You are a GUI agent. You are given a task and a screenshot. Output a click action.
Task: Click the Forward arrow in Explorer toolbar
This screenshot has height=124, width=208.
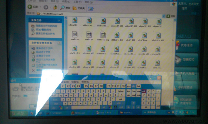46,7
